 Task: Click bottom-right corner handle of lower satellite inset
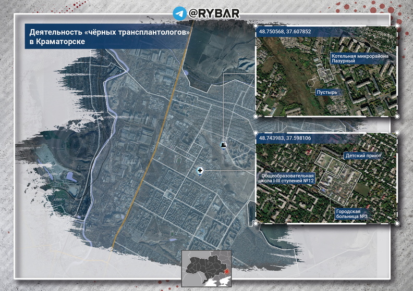coord(397,223)
